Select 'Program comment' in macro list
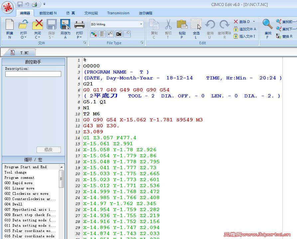The width and height of the screenshot is (297, 239). point(20,178)
